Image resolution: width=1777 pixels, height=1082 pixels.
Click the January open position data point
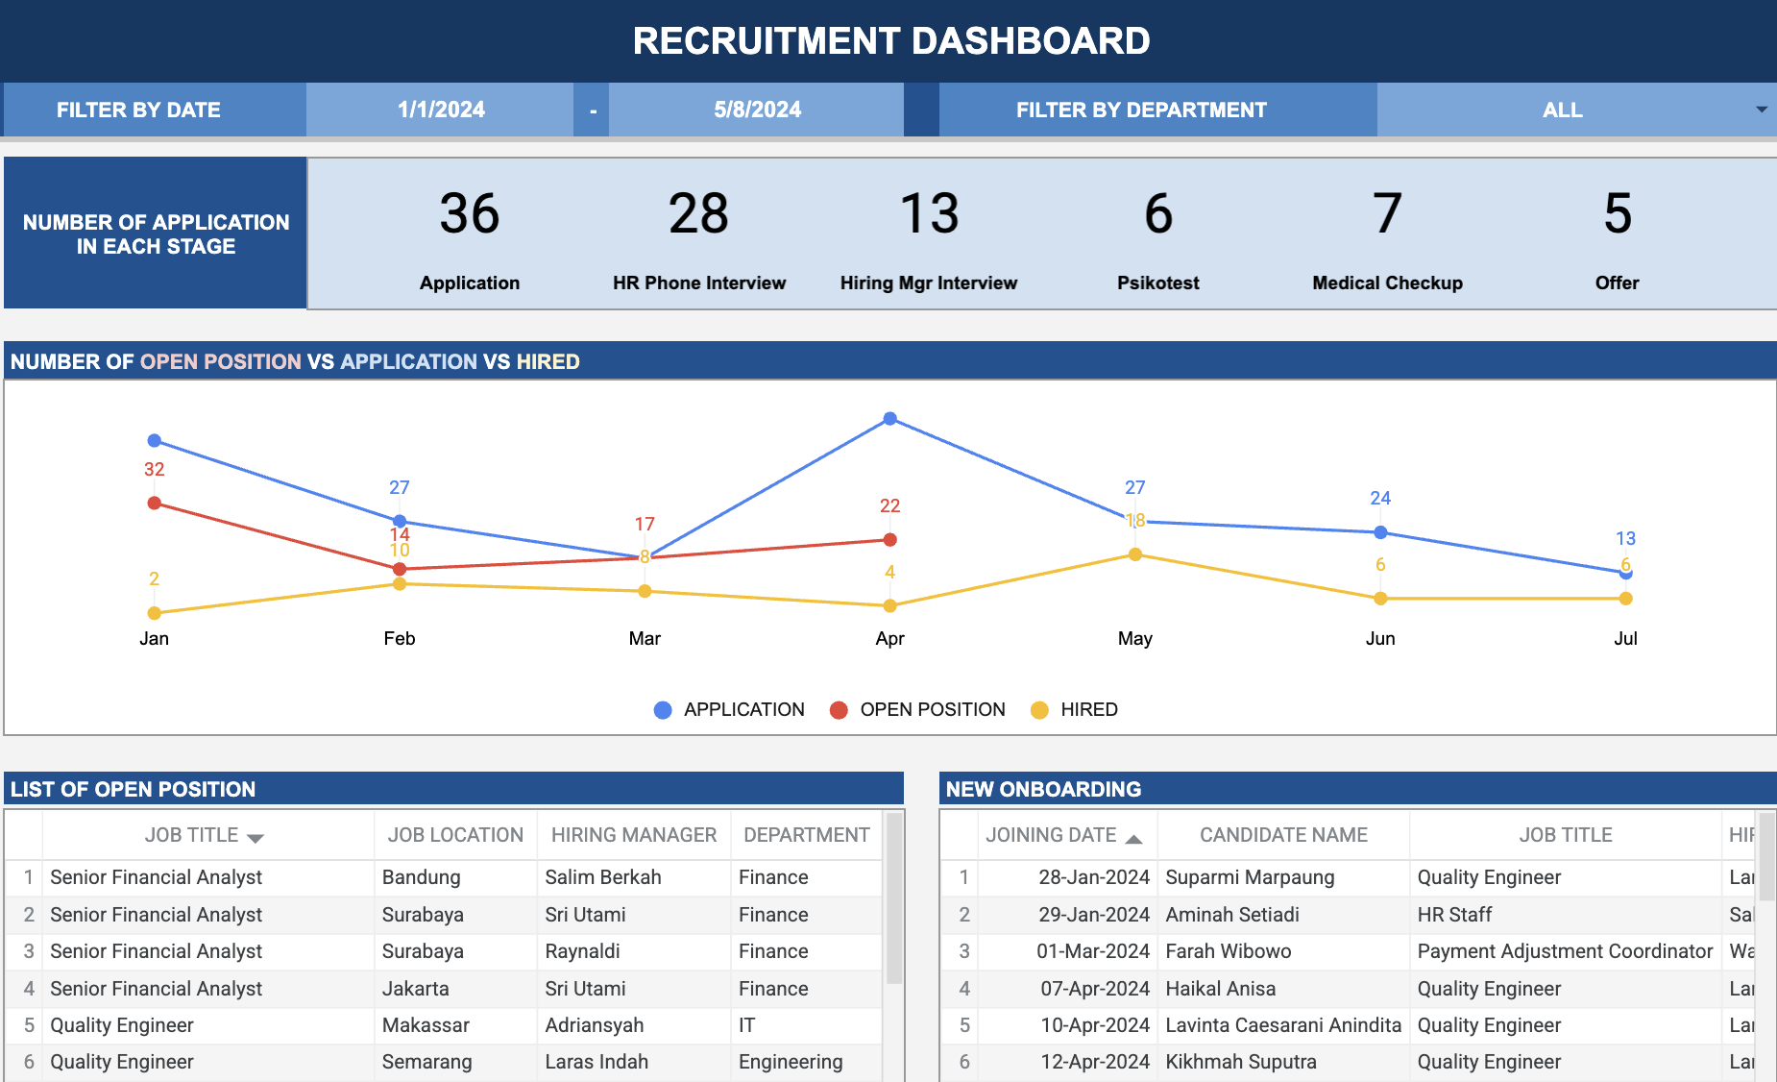[155, 504]
